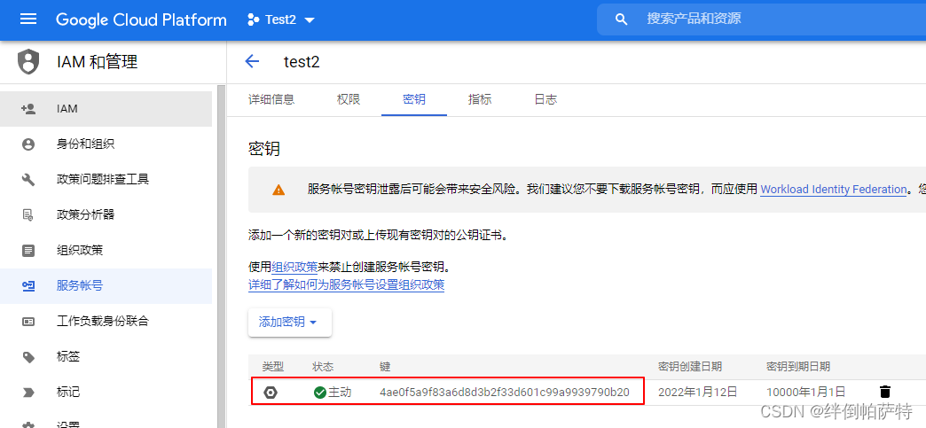Image resolution: width=926 pixels, height=428 pixels.
Task: Click the 状态 column header
Action: [x=324, y=367]
